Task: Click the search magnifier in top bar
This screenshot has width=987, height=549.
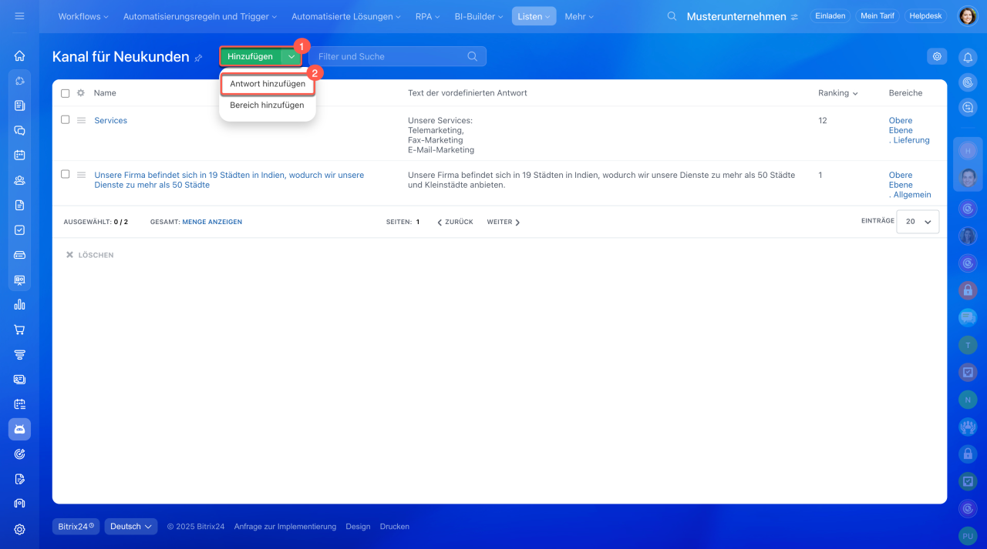Action: (672, 16)
